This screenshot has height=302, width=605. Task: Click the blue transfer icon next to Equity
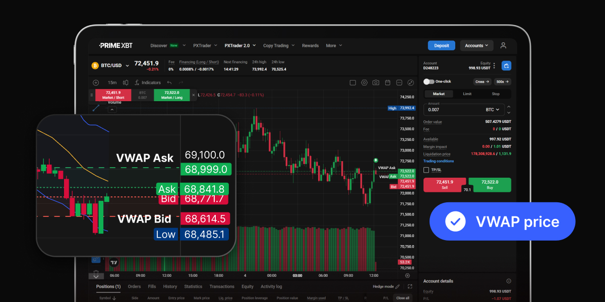507,65
